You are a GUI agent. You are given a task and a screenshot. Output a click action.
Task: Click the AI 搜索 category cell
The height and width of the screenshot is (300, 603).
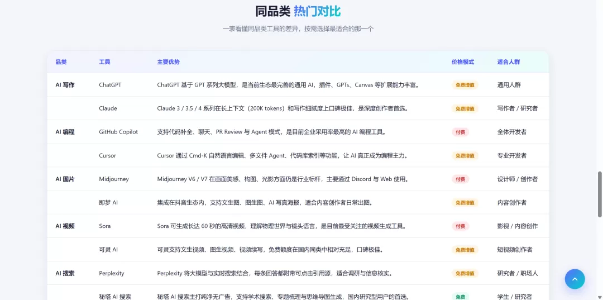coord(65,273)
